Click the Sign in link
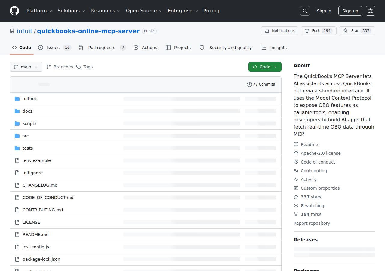 [324, 11]
